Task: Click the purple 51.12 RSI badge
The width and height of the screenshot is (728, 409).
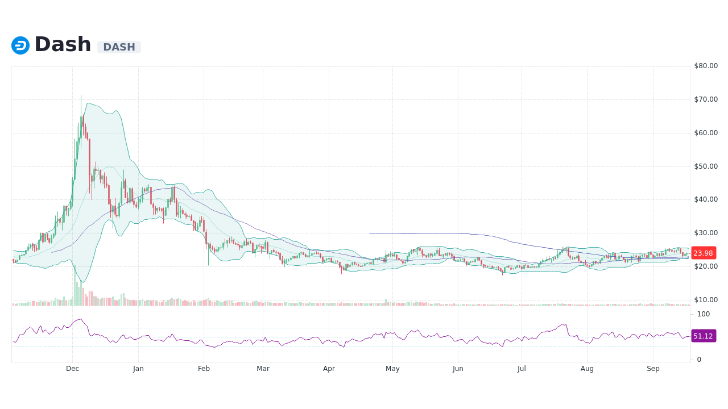Action: point(703,336)
